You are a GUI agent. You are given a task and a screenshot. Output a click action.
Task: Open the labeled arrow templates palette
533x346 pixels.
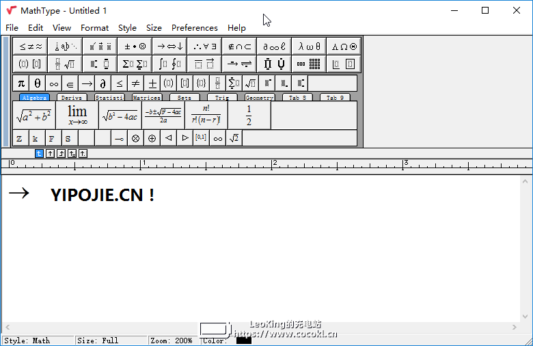click(239, 64)
